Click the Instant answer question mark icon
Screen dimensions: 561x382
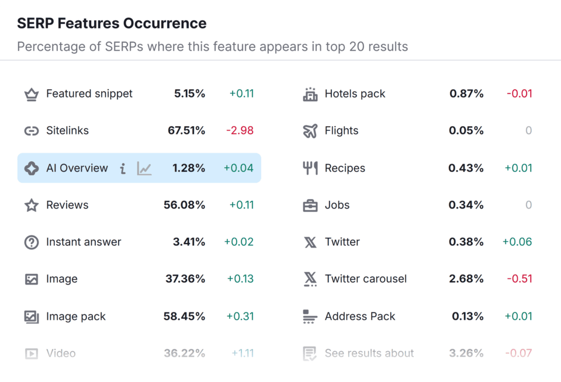click(x=31, y=242)
